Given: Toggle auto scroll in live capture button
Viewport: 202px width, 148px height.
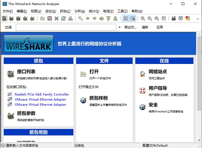Looking at the screenshot, I should click(133, 18).
